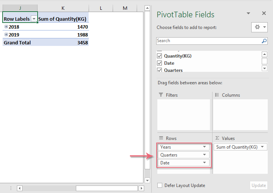The height and width of the screenshot is (193, 273).
Task: Expand the 2018 row group
Action: 6,27
